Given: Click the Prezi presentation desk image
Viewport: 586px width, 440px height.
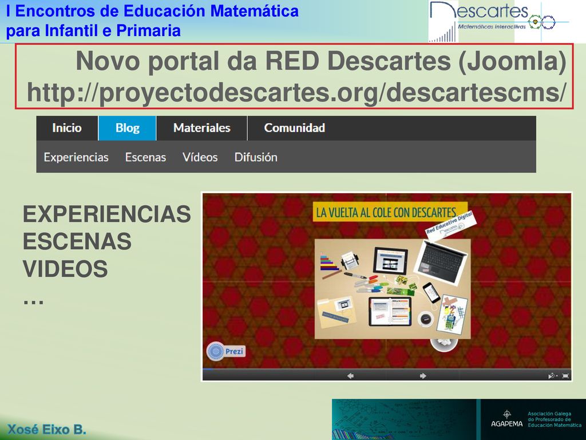Looking at the screenshot, I should tap(393, 289).
